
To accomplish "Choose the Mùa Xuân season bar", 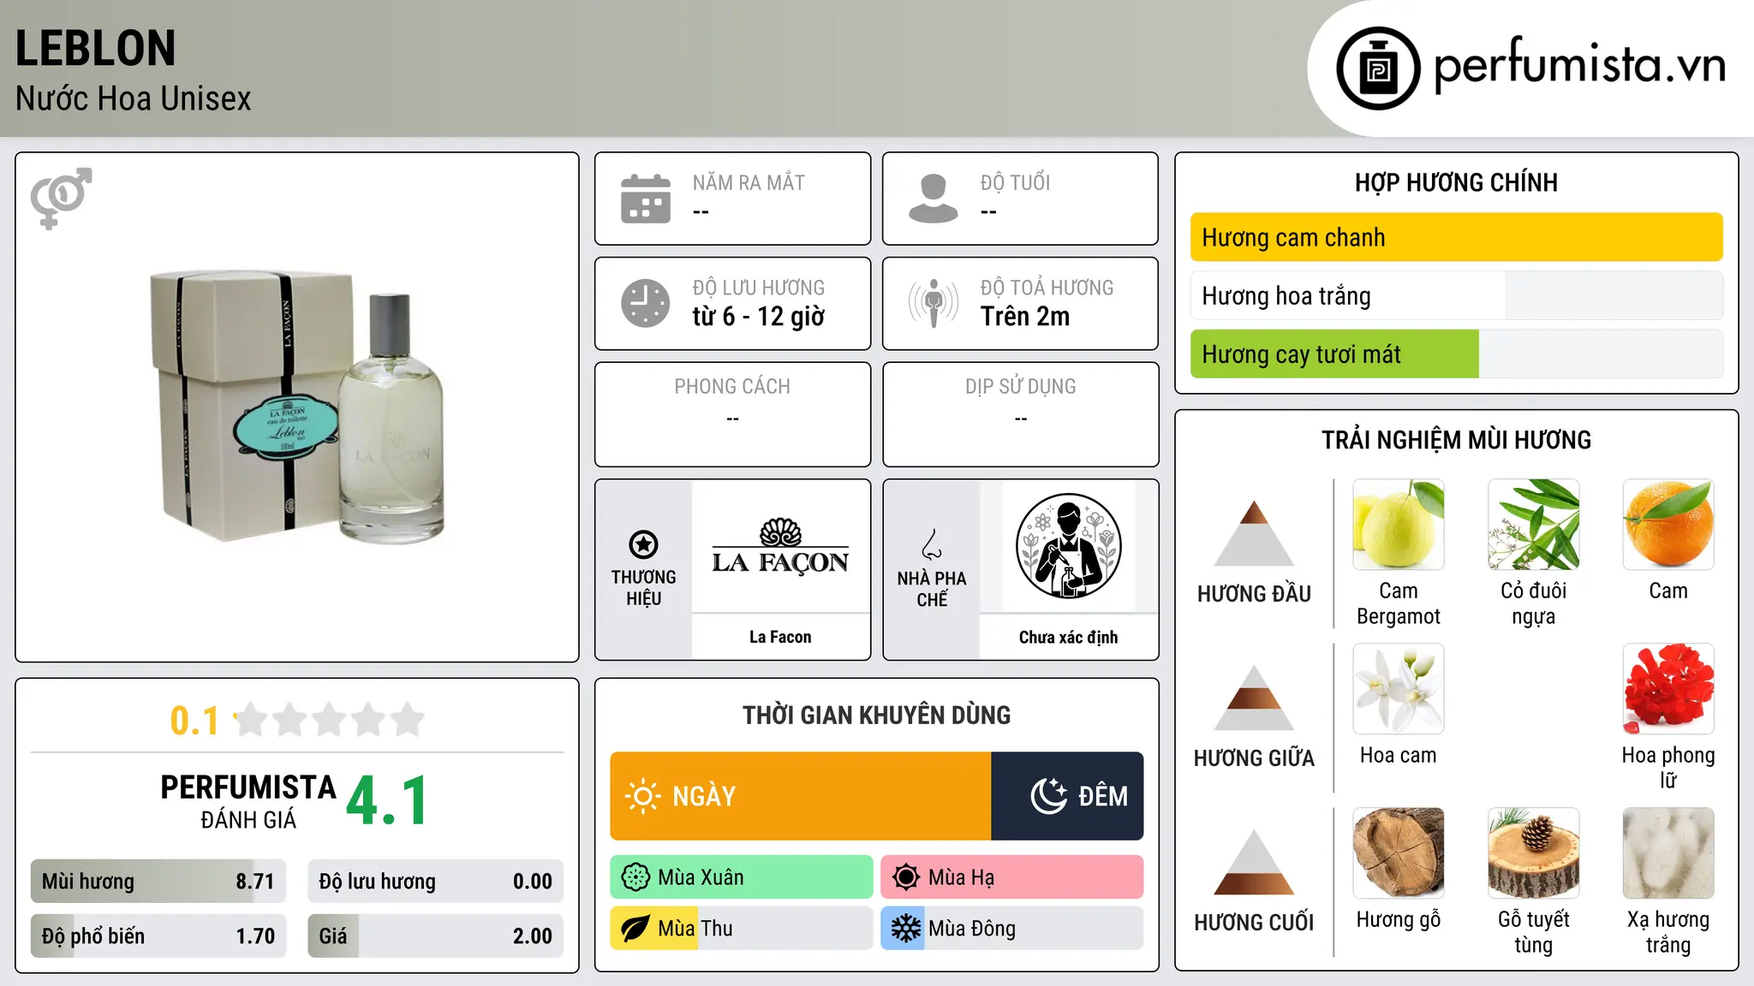I will click(742, 877).
